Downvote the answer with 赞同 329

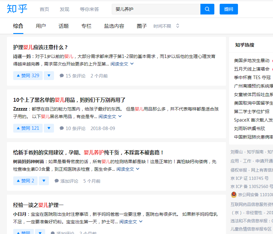coord(49,76)
